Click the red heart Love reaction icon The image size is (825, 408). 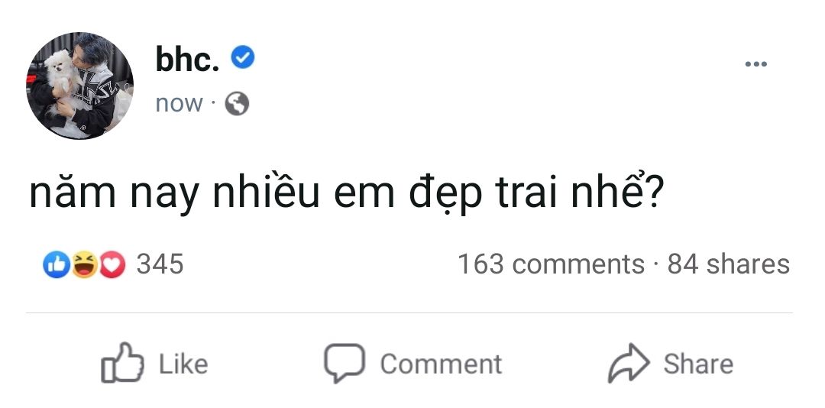point(112,264)
